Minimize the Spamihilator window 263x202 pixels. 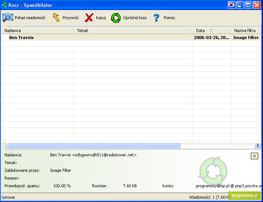(240, 5)
